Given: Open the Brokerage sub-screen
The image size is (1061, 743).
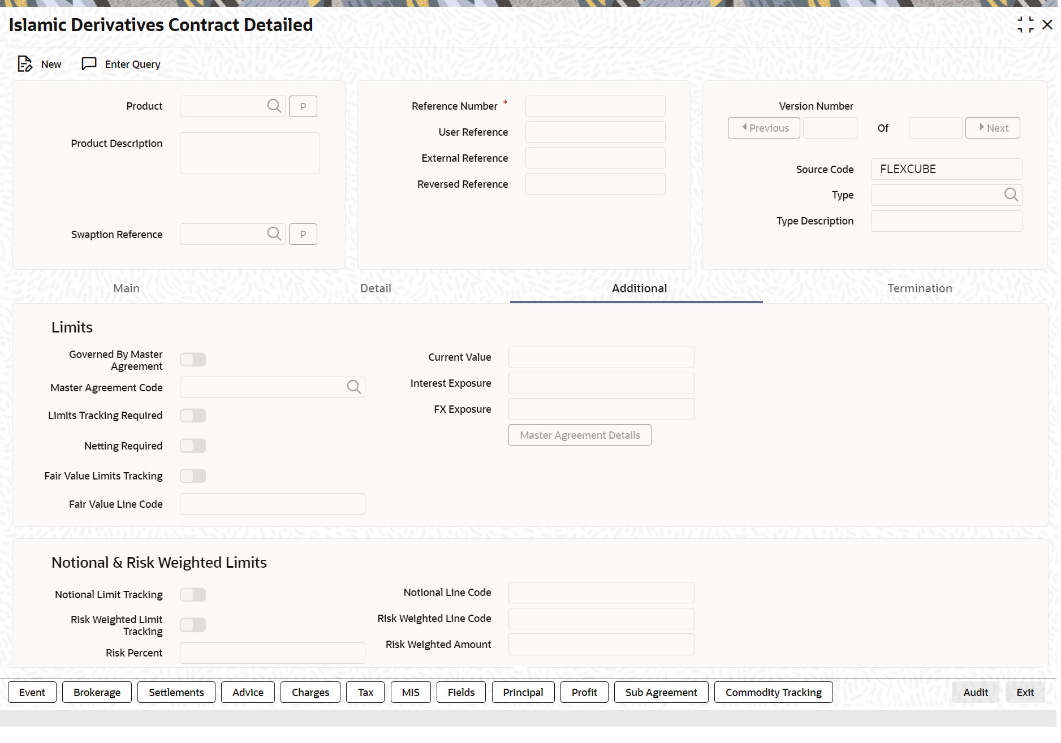Looking at the screenshot, I should pyautogui.click(x=97, y=692).
